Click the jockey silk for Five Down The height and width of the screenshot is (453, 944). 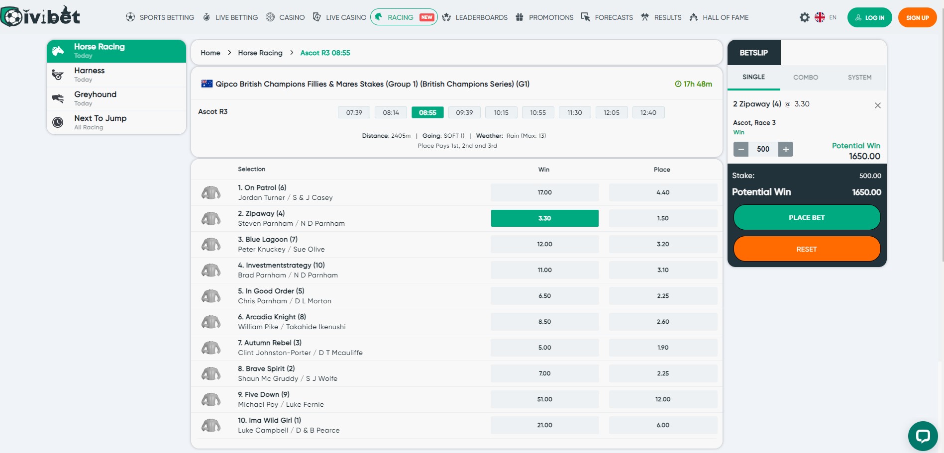[211, 399]
